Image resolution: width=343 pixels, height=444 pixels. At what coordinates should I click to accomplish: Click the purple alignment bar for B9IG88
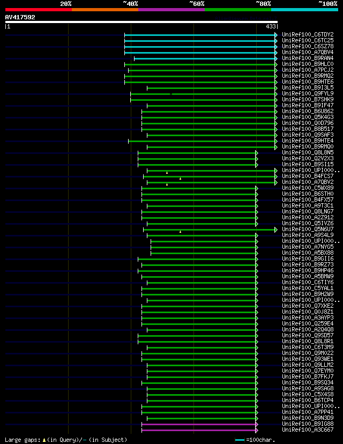click(199, 425)
